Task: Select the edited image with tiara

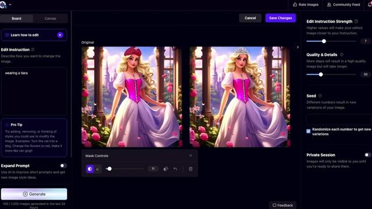Action: [240, 97]
